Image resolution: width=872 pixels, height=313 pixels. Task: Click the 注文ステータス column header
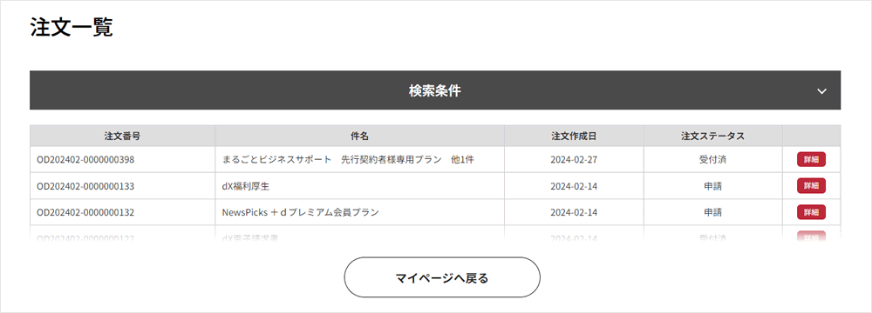713,136
